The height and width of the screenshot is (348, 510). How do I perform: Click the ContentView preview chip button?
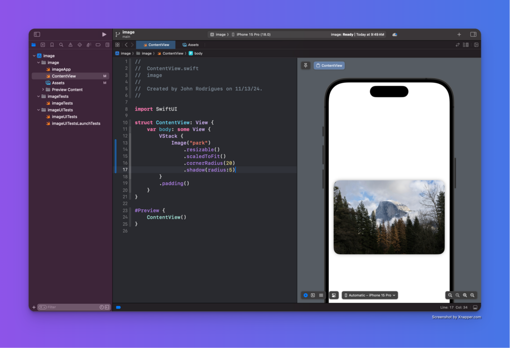(x=329, y=65)
